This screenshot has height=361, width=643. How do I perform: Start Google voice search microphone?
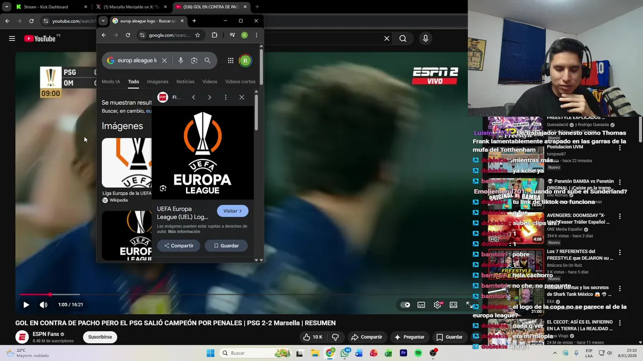coord(181,61)
